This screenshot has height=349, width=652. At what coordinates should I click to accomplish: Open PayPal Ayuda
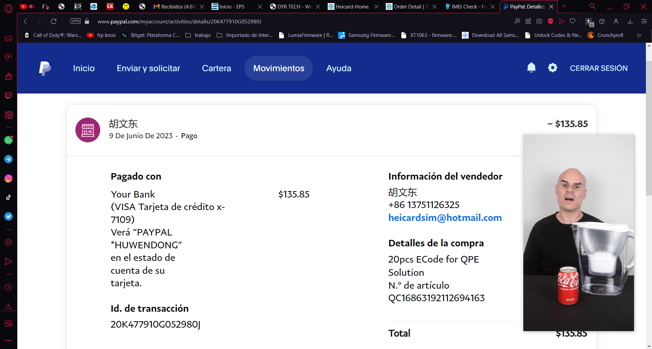click(x=339, y=68)
